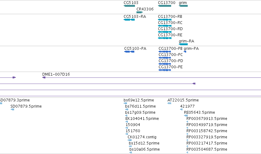261x154 pixels.
Task: Select EST bs15d12.5prime
Action: 130,146
